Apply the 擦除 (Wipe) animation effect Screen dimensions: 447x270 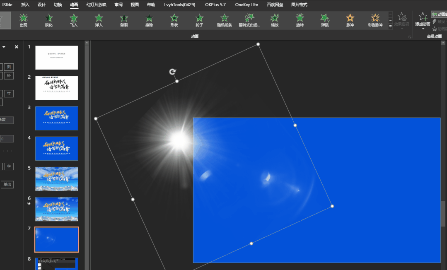(x=149, y=20)
